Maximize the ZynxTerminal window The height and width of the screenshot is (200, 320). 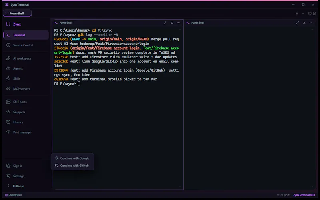[x=303, y=4]
